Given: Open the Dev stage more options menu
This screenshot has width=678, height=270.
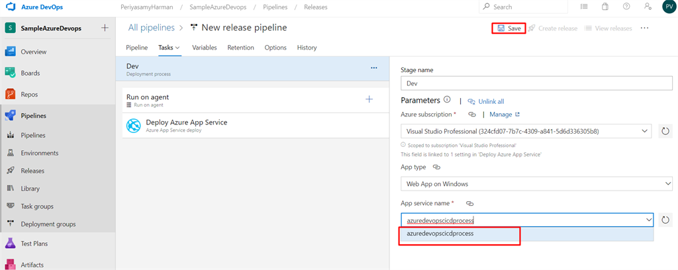Looking at the screenshot, I should (373, 67).
